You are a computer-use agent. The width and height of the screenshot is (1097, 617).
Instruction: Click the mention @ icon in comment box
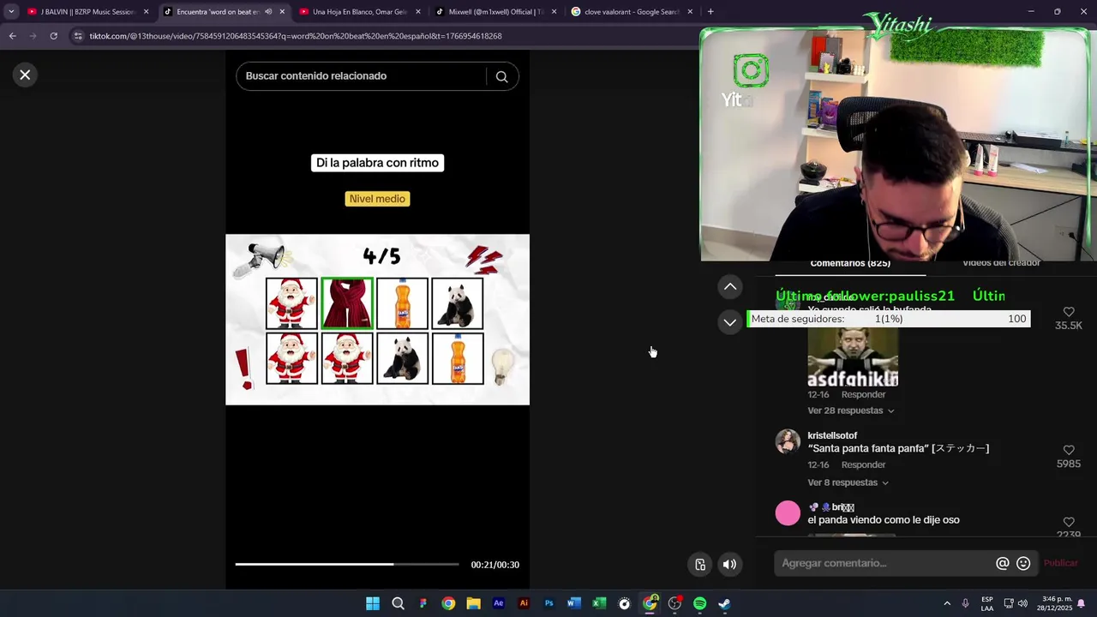click(x=1002, y=563)
